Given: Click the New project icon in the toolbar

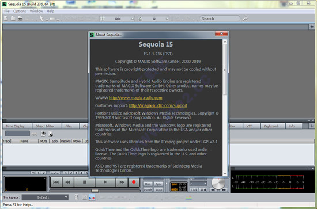Looking at the screenshot, I should tap(6, 18).
